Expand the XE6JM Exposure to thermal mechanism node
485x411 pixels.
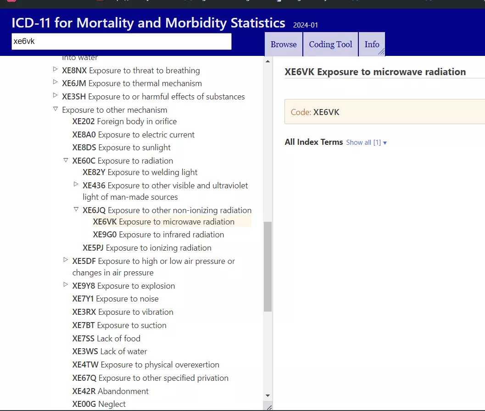56,83
